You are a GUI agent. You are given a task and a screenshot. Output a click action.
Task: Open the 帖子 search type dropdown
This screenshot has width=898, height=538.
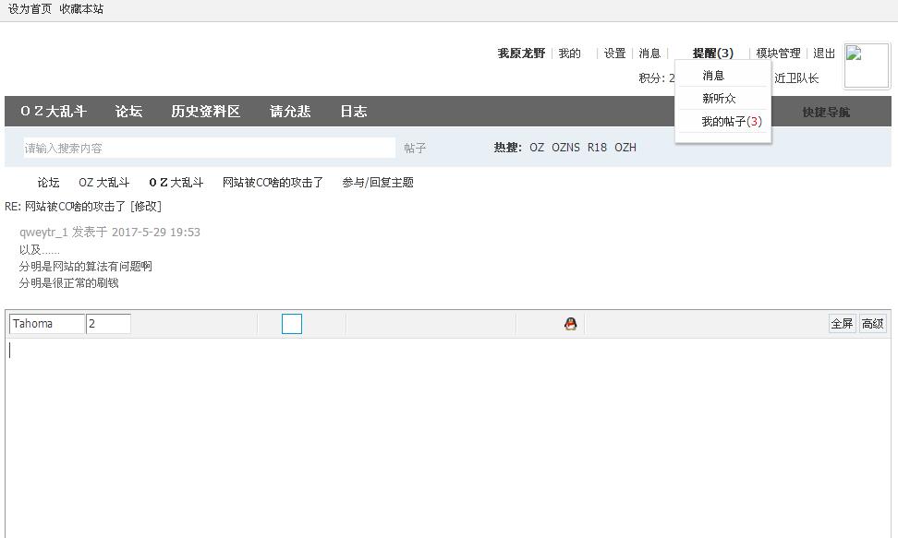click(x=415, y=149)
